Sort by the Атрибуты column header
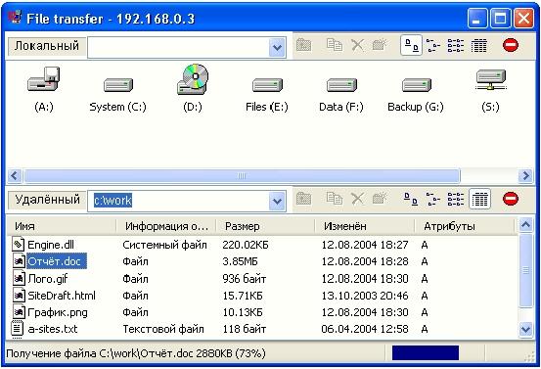The width and height of the screenshot is (541, 369). [464, 226]
